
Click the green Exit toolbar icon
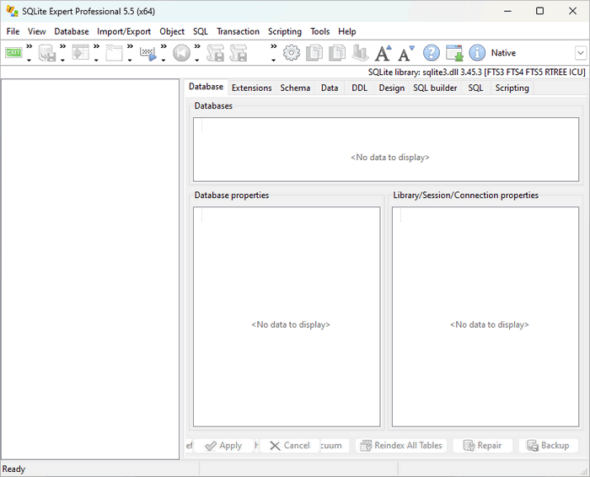click(13, 52)
